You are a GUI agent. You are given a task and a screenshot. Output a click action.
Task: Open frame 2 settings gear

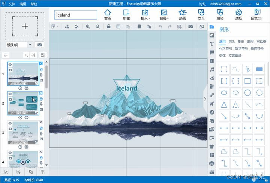(26, 118)
